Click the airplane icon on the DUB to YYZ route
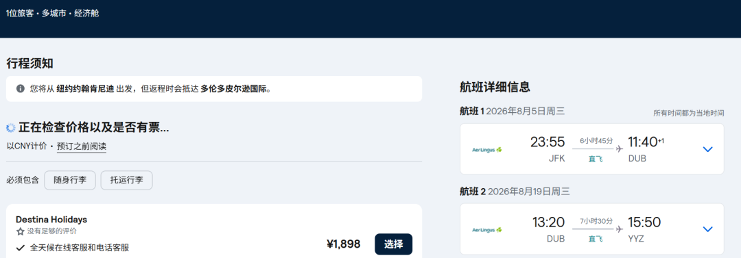 [619, 229]
